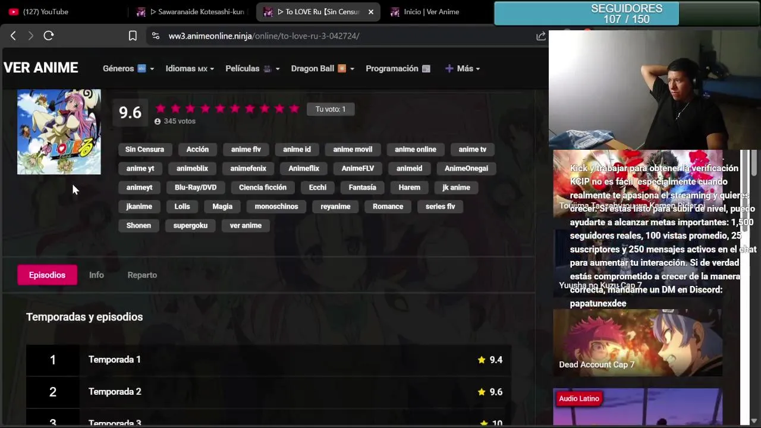
Task: Expand the Más dropdown menu
Action: click(463, 68)
